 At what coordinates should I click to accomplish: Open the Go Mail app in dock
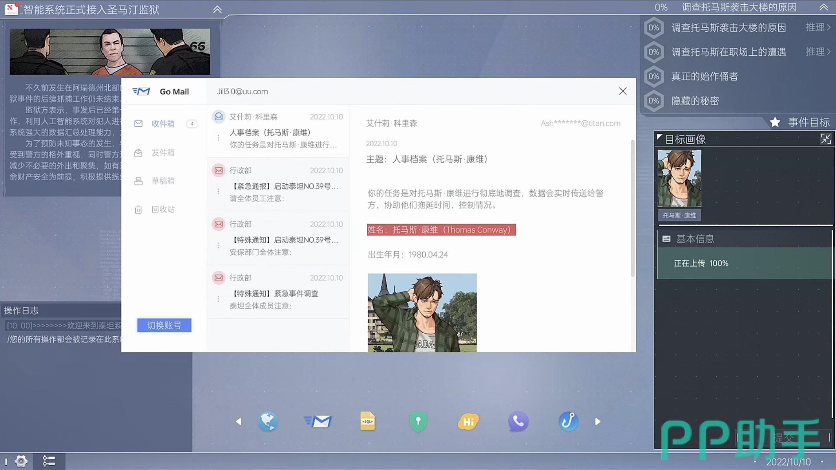click(x=318, y=422)
